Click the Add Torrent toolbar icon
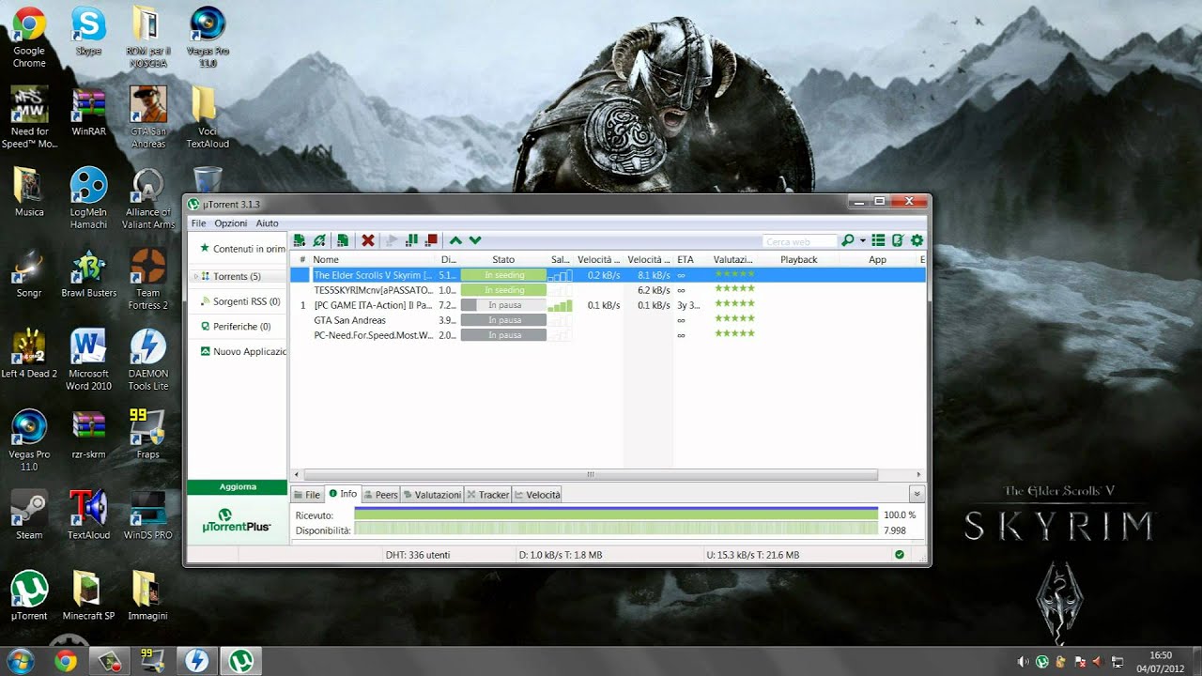This screenshot has height=676, width=1202. (300, 241)
